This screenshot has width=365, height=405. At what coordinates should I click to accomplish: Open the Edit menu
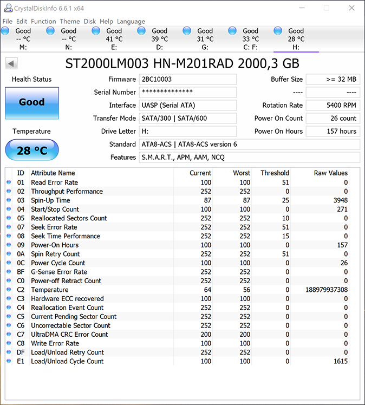tap(22, 22)
